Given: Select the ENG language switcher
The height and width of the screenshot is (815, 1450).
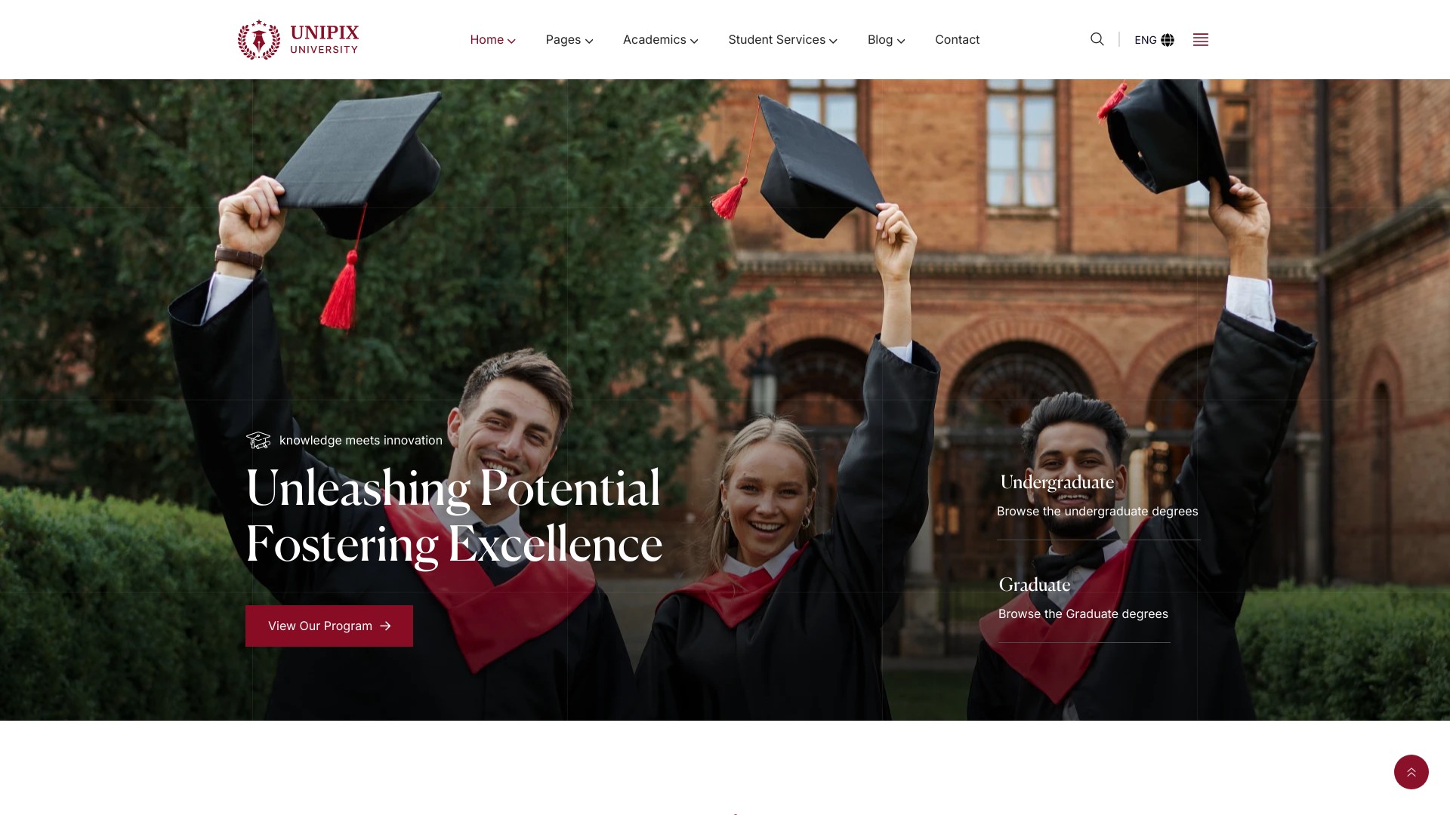Looking at the screenshot, I should pyautogui.click(x=1145, y=40).
